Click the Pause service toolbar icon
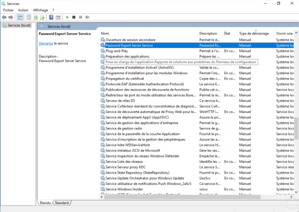The width and height of the screenshot is (299, 212). [x=81, y=17]
